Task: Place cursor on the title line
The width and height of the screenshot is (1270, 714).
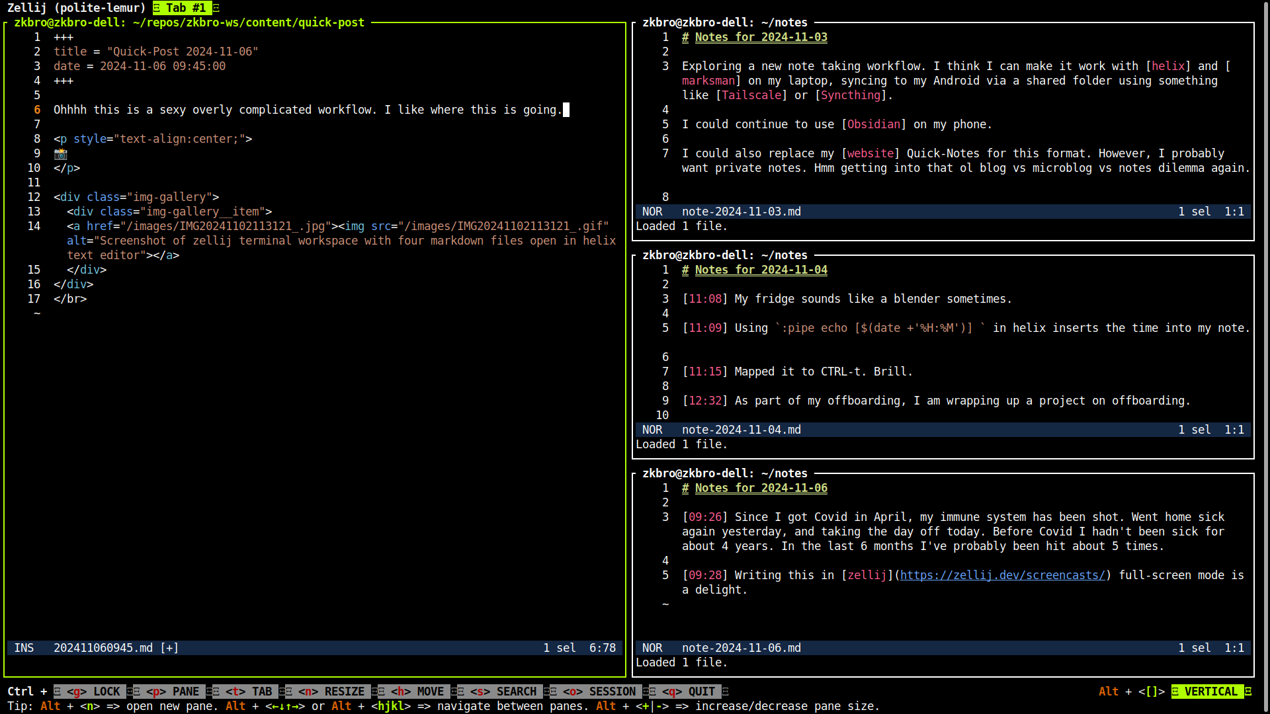Action: point(155,52)
